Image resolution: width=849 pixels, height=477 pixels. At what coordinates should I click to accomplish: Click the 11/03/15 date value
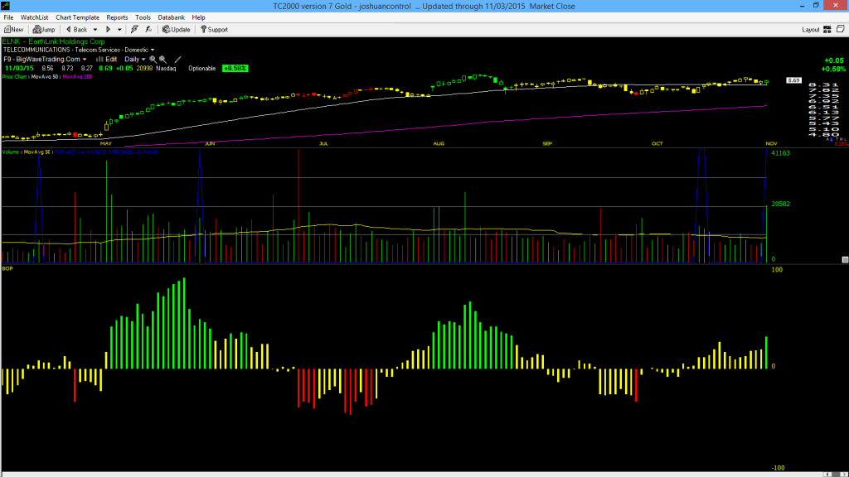[x=20, y=68]
